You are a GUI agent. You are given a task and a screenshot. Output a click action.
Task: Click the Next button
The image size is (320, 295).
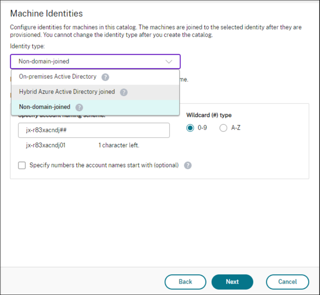(x=232, y=282)
